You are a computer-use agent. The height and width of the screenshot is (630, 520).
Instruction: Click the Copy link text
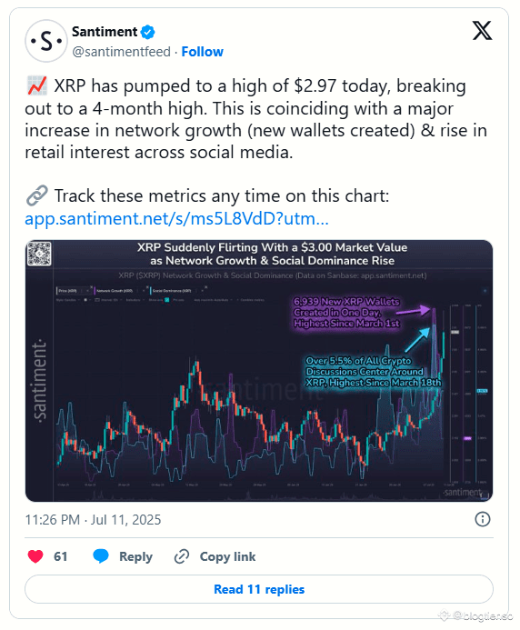[227, 556]
